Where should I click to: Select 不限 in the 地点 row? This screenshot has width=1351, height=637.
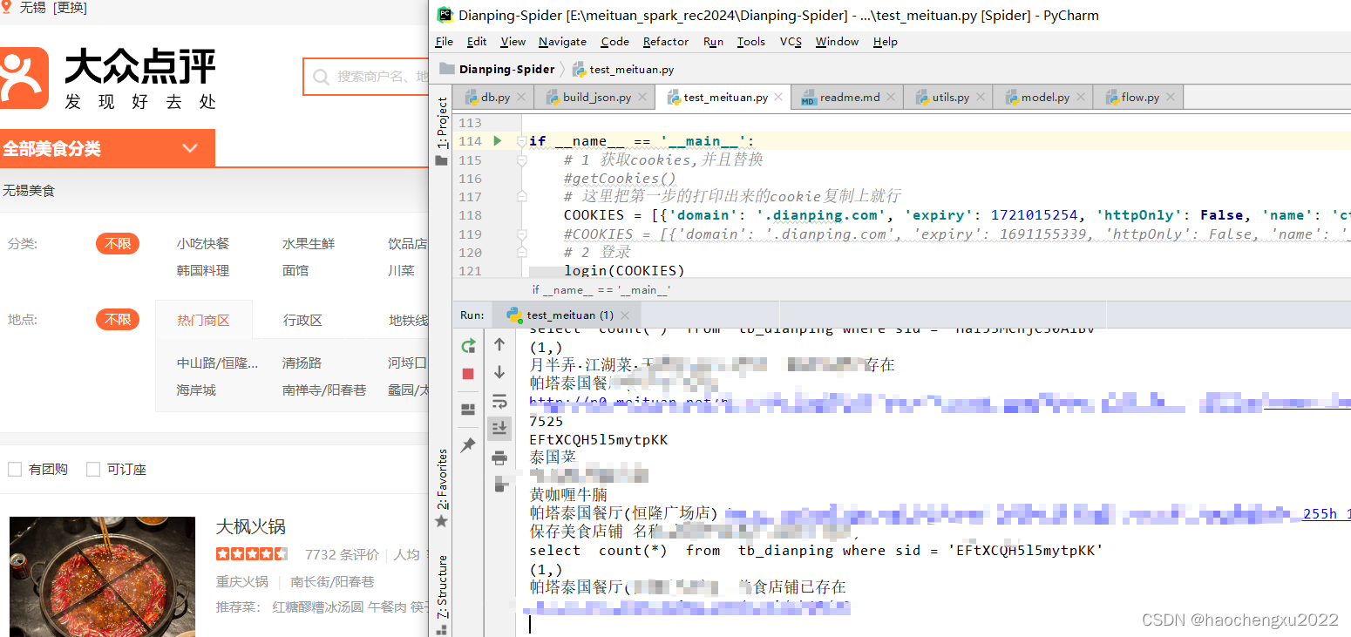click(x=118, y=320)
